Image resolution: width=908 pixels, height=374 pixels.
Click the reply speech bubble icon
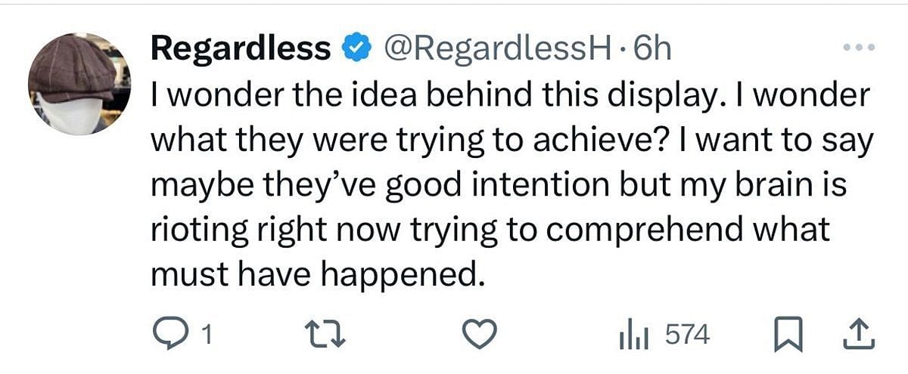[x=166, y=335]
